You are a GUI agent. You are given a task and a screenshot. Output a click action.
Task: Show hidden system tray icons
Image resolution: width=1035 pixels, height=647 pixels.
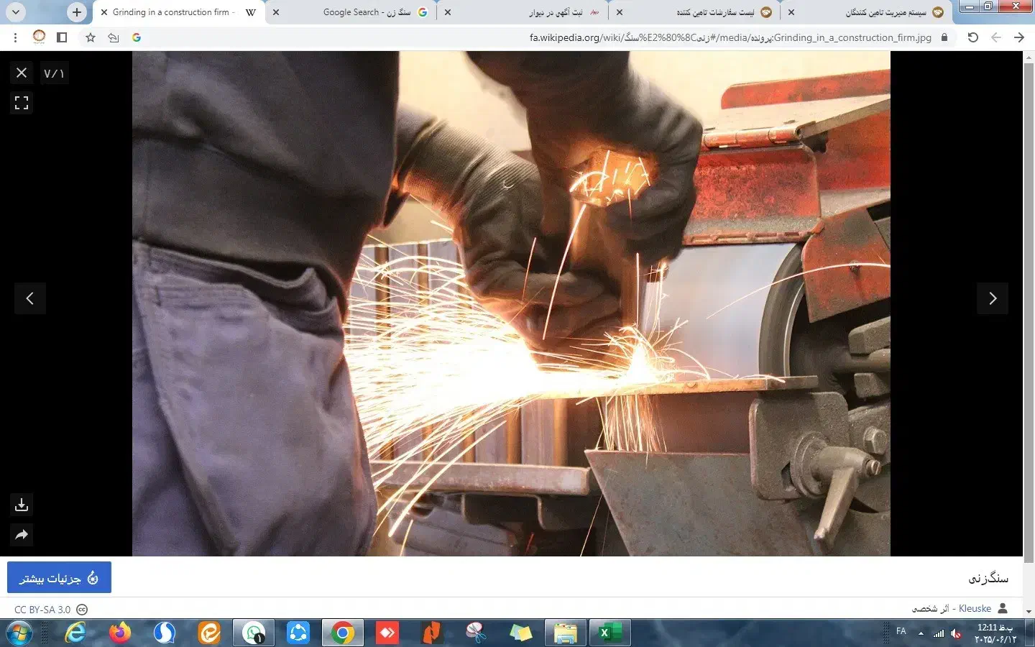(x=921, y=633)
